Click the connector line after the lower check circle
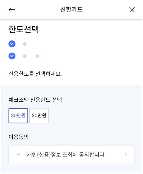This screenshot has height=174, width=143. point(19,56)
